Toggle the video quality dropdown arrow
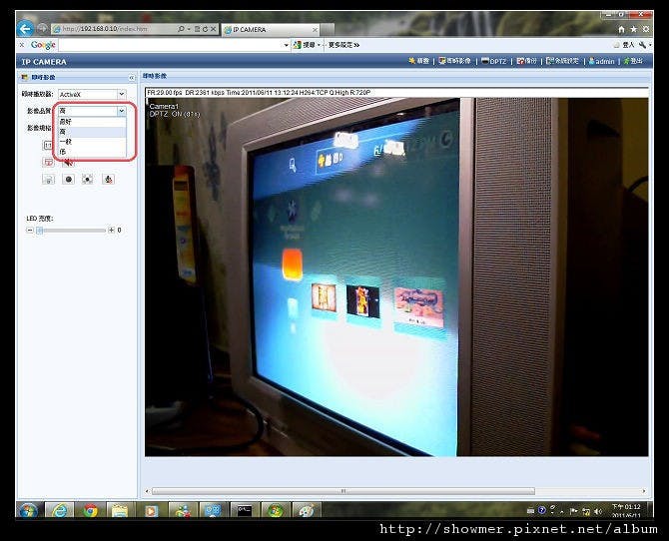 click(122, 111)
